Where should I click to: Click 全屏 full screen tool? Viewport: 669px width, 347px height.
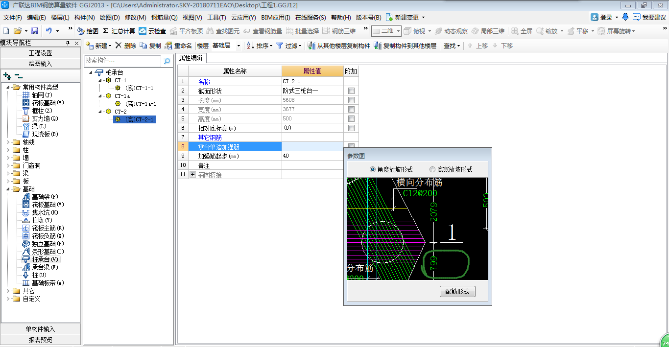pyautogui.click(x=522, y=31)
